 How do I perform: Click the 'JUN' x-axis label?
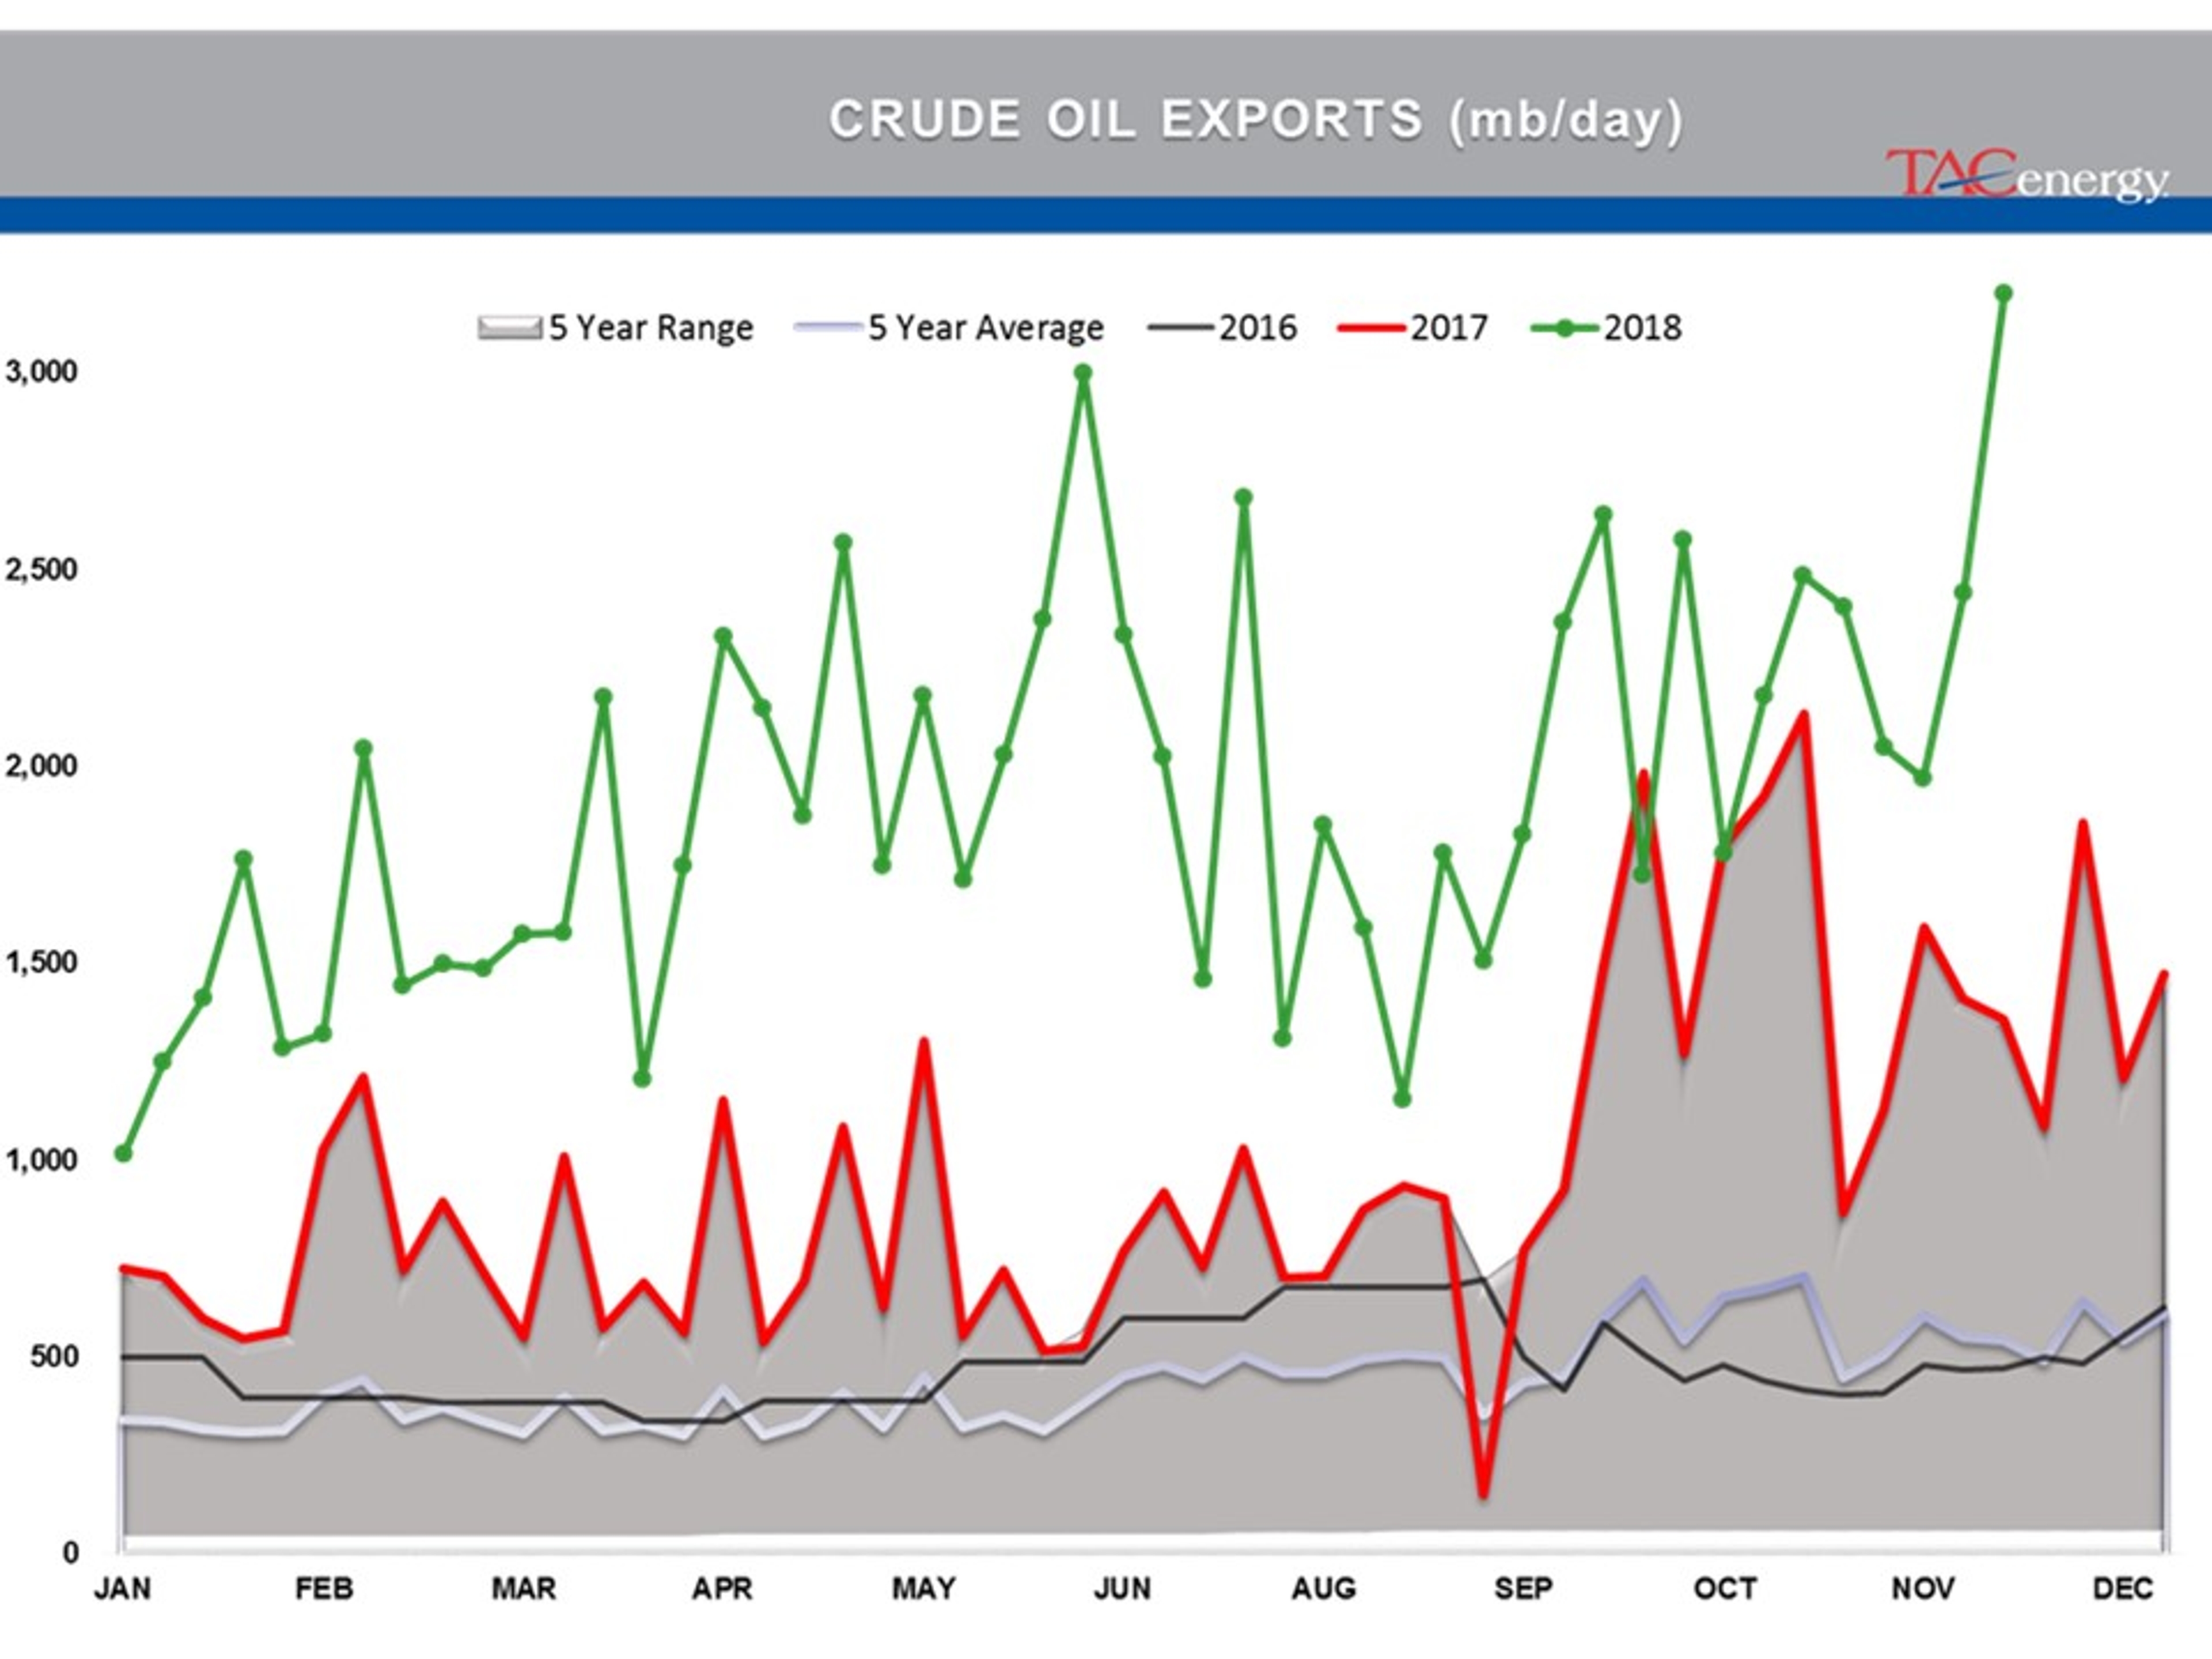(x=1122, y=1588)
